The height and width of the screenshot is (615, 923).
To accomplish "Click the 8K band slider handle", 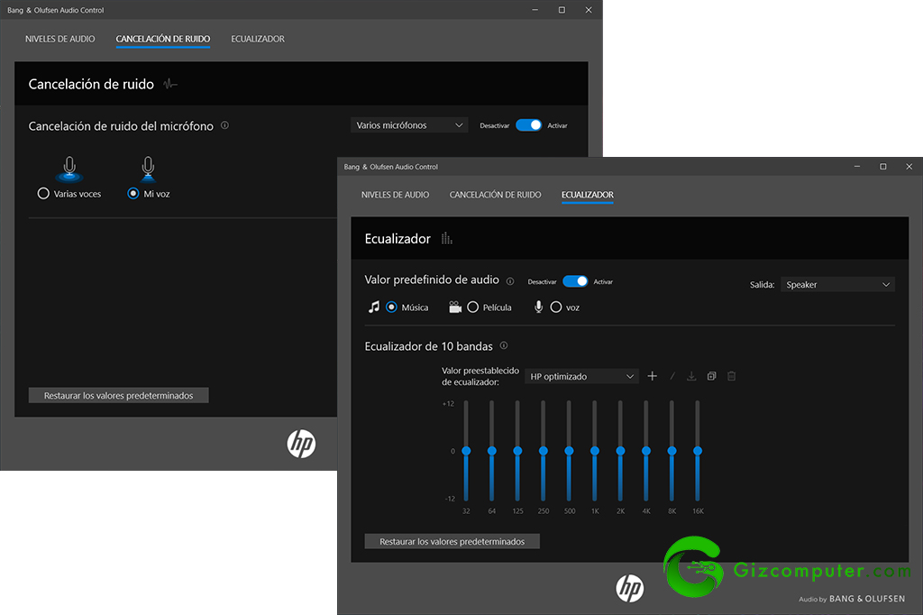I will pos(672,451).
